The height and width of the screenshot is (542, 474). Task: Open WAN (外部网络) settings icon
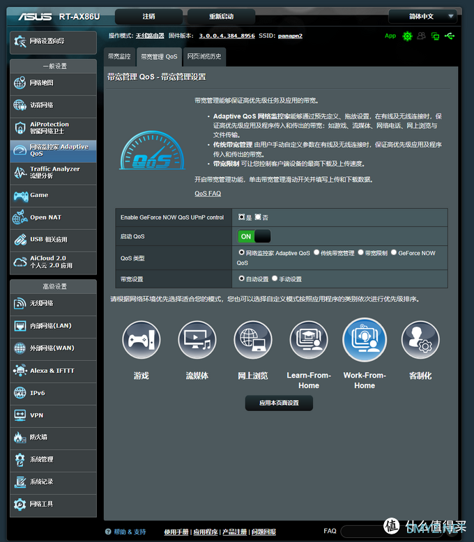click(20, 348)
